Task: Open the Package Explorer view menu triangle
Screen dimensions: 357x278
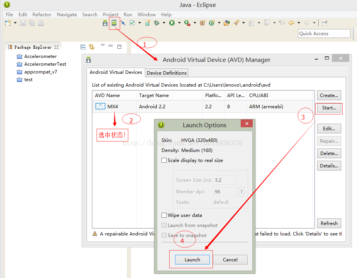Action: tap(103, 45)
